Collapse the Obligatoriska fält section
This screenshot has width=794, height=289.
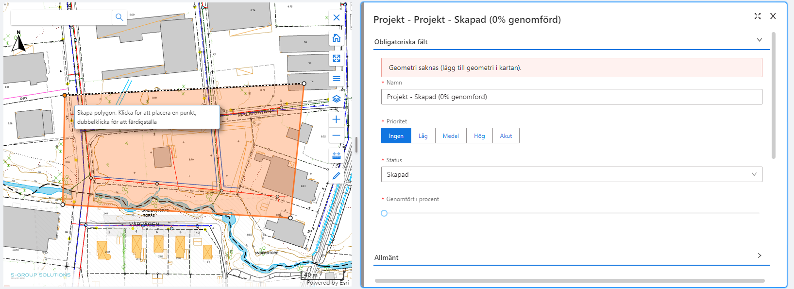point(759,40)
